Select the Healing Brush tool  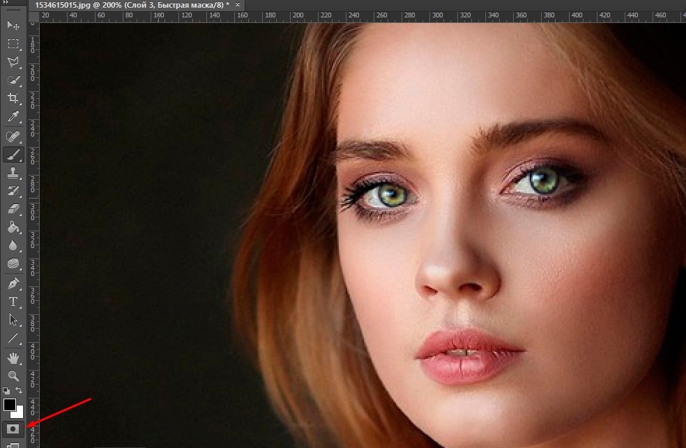point(13,137)
